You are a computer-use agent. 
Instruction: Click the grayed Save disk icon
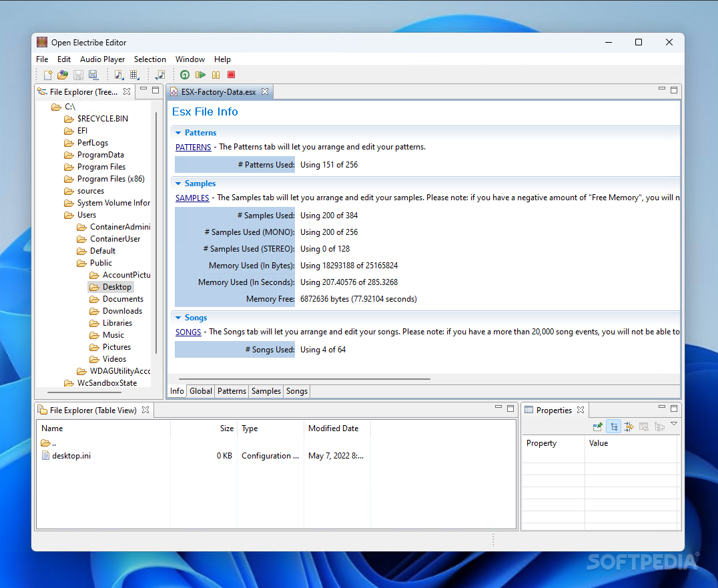tap(78, 75)
